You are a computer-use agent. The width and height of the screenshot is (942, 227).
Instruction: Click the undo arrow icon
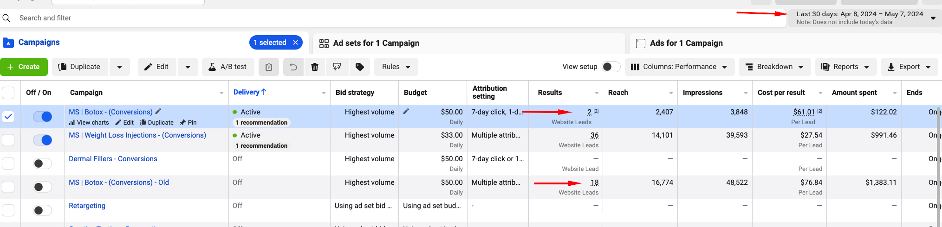(x=293, y=67)
